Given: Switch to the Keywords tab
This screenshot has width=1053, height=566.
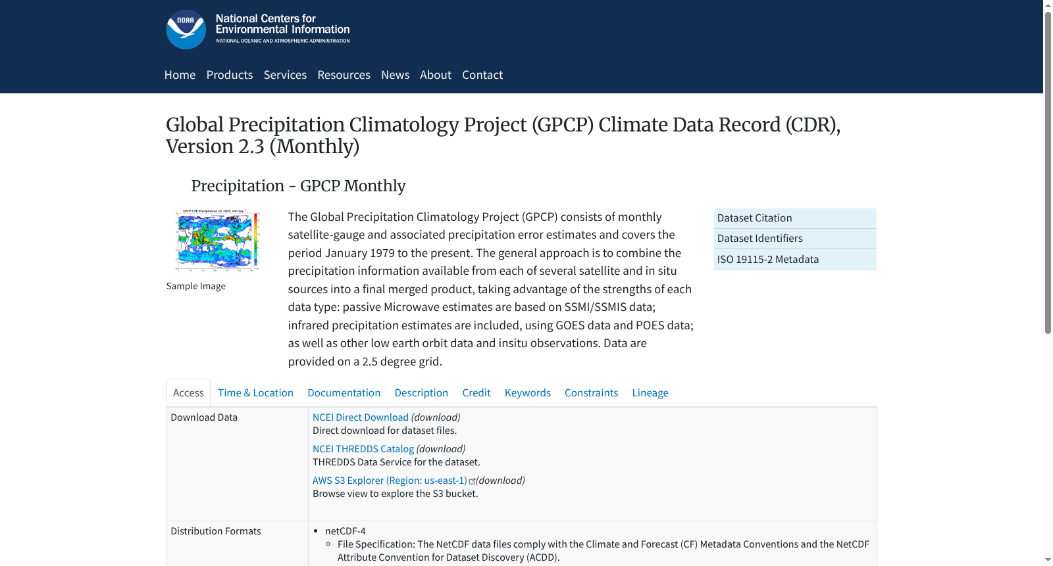Looking at the screenshot, I should tap(528, 392).
